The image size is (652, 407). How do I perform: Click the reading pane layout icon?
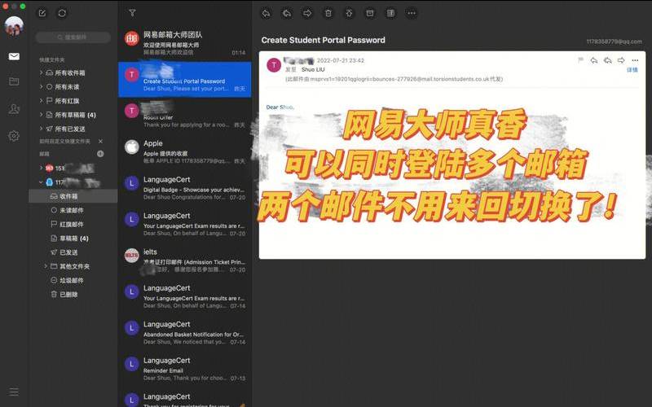(390, 13)
